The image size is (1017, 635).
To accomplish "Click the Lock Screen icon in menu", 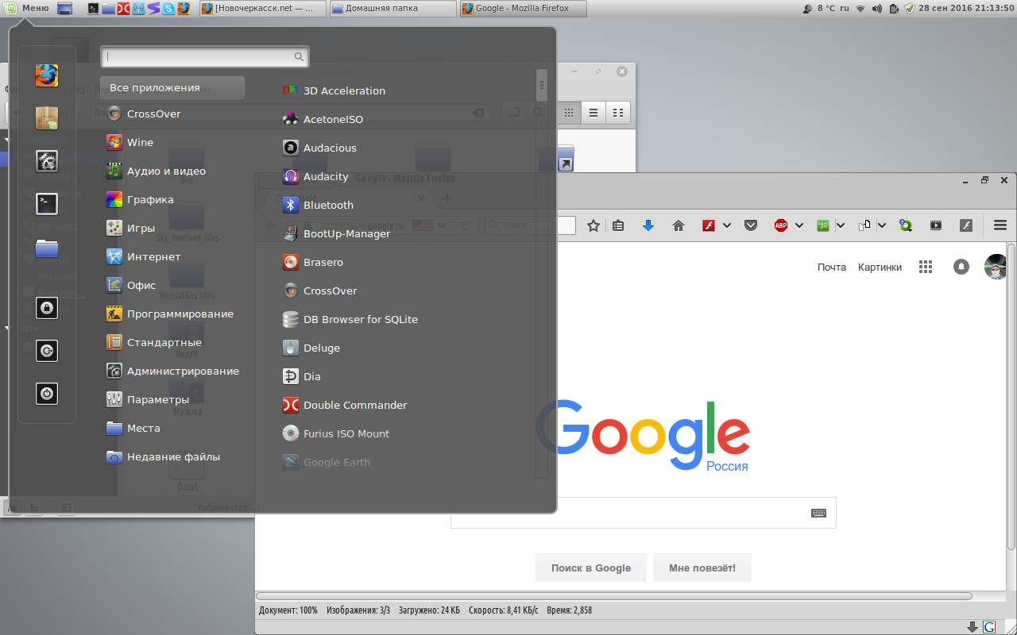I will 47,307.
